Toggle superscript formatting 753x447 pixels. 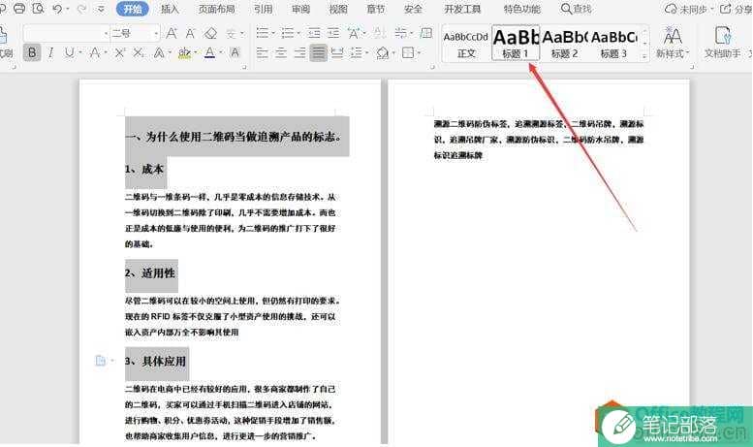pyautogui.click(x=119, y=52)
